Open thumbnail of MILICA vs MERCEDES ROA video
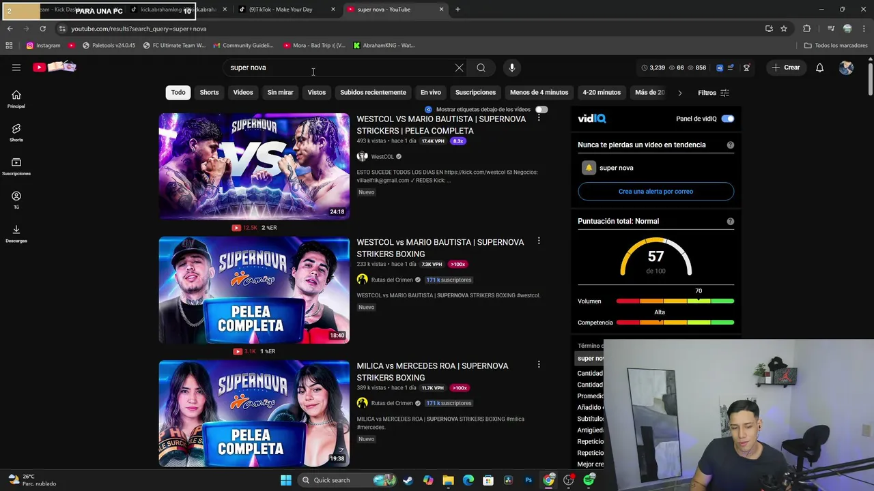The height and width of the screenshot is (491, 874). point(254,414)
